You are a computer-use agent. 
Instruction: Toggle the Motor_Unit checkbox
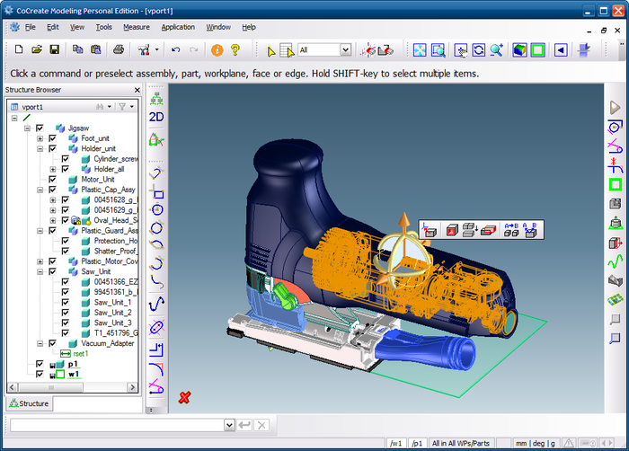click(x=52, y=180)
